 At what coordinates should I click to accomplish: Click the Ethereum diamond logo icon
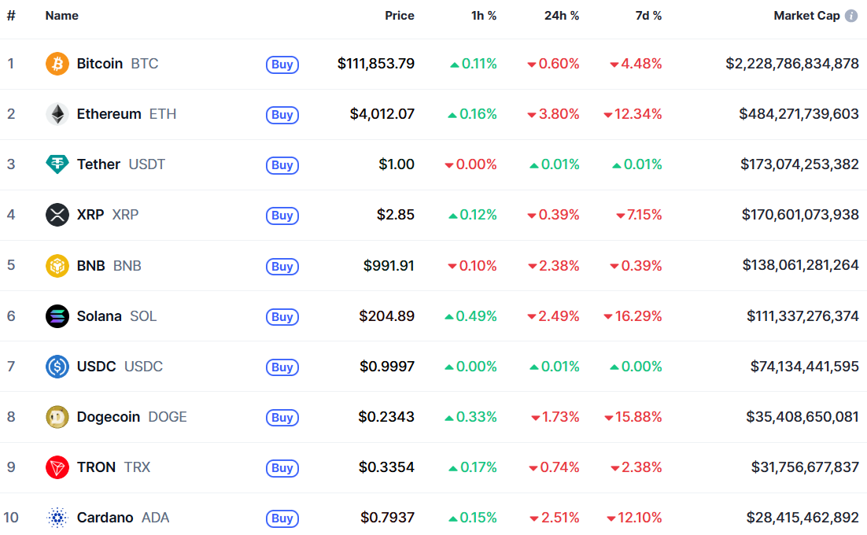(x=57, y=114)
